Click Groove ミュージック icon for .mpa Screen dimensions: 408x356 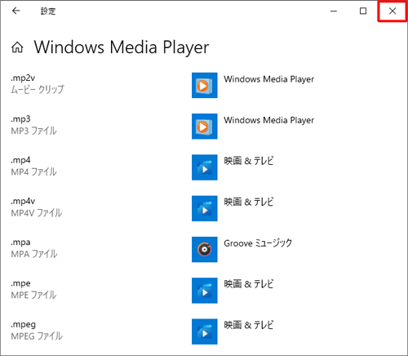coord(205,250)
